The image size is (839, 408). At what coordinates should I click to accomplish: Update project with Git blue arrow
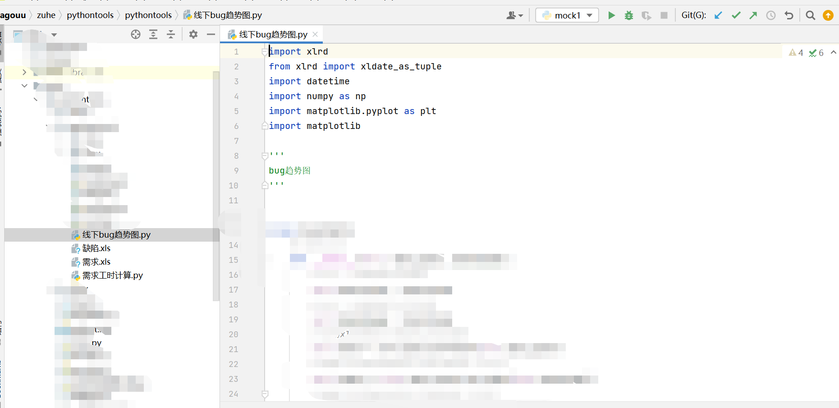[719, 15]
